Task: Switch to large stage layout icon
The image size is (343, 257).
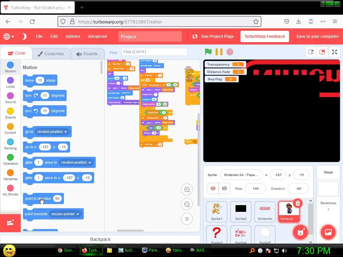Action: pos(322,52)
